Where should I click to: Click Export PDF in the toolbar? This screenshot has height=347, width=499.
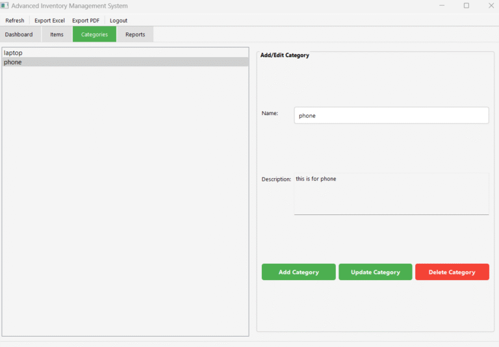(86, 21)
